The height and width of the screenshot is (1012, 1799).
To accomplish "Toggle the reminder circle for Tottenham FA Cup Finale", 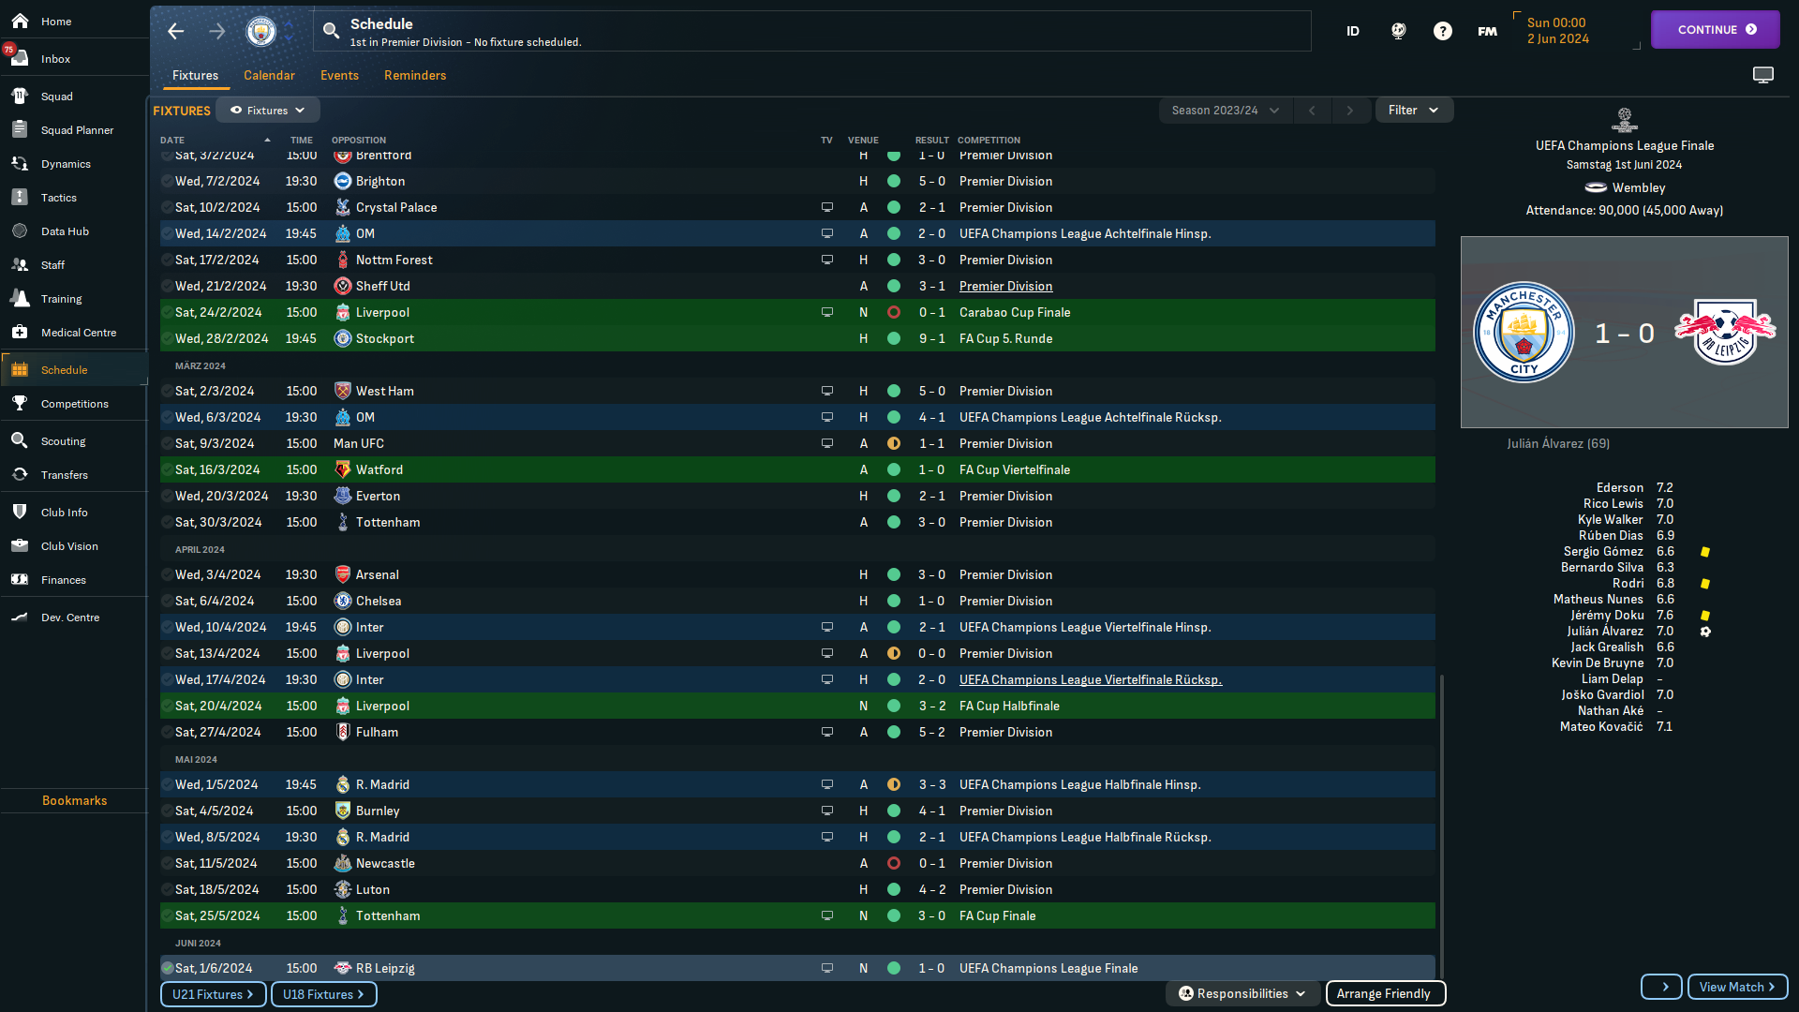I will click(168, 915).
